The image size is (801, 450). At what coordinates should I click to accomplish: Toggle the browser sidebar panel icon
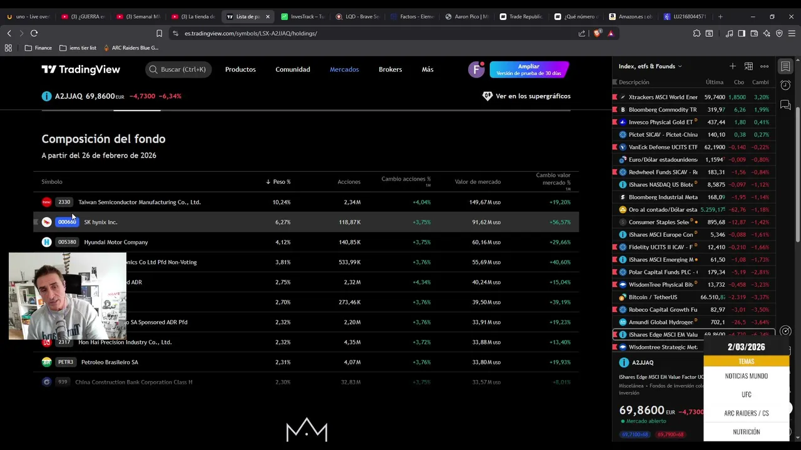[x=742, y=33]
